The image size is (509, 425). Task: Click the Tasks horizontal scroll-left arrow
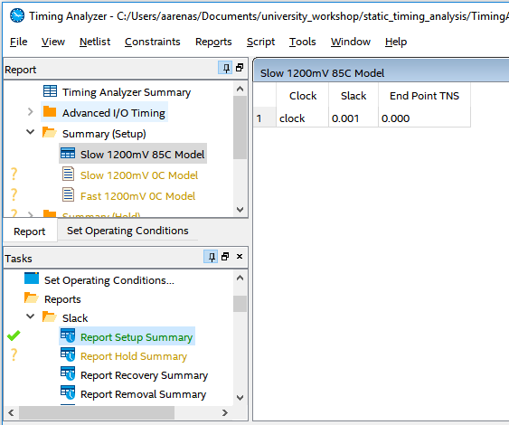11,412
